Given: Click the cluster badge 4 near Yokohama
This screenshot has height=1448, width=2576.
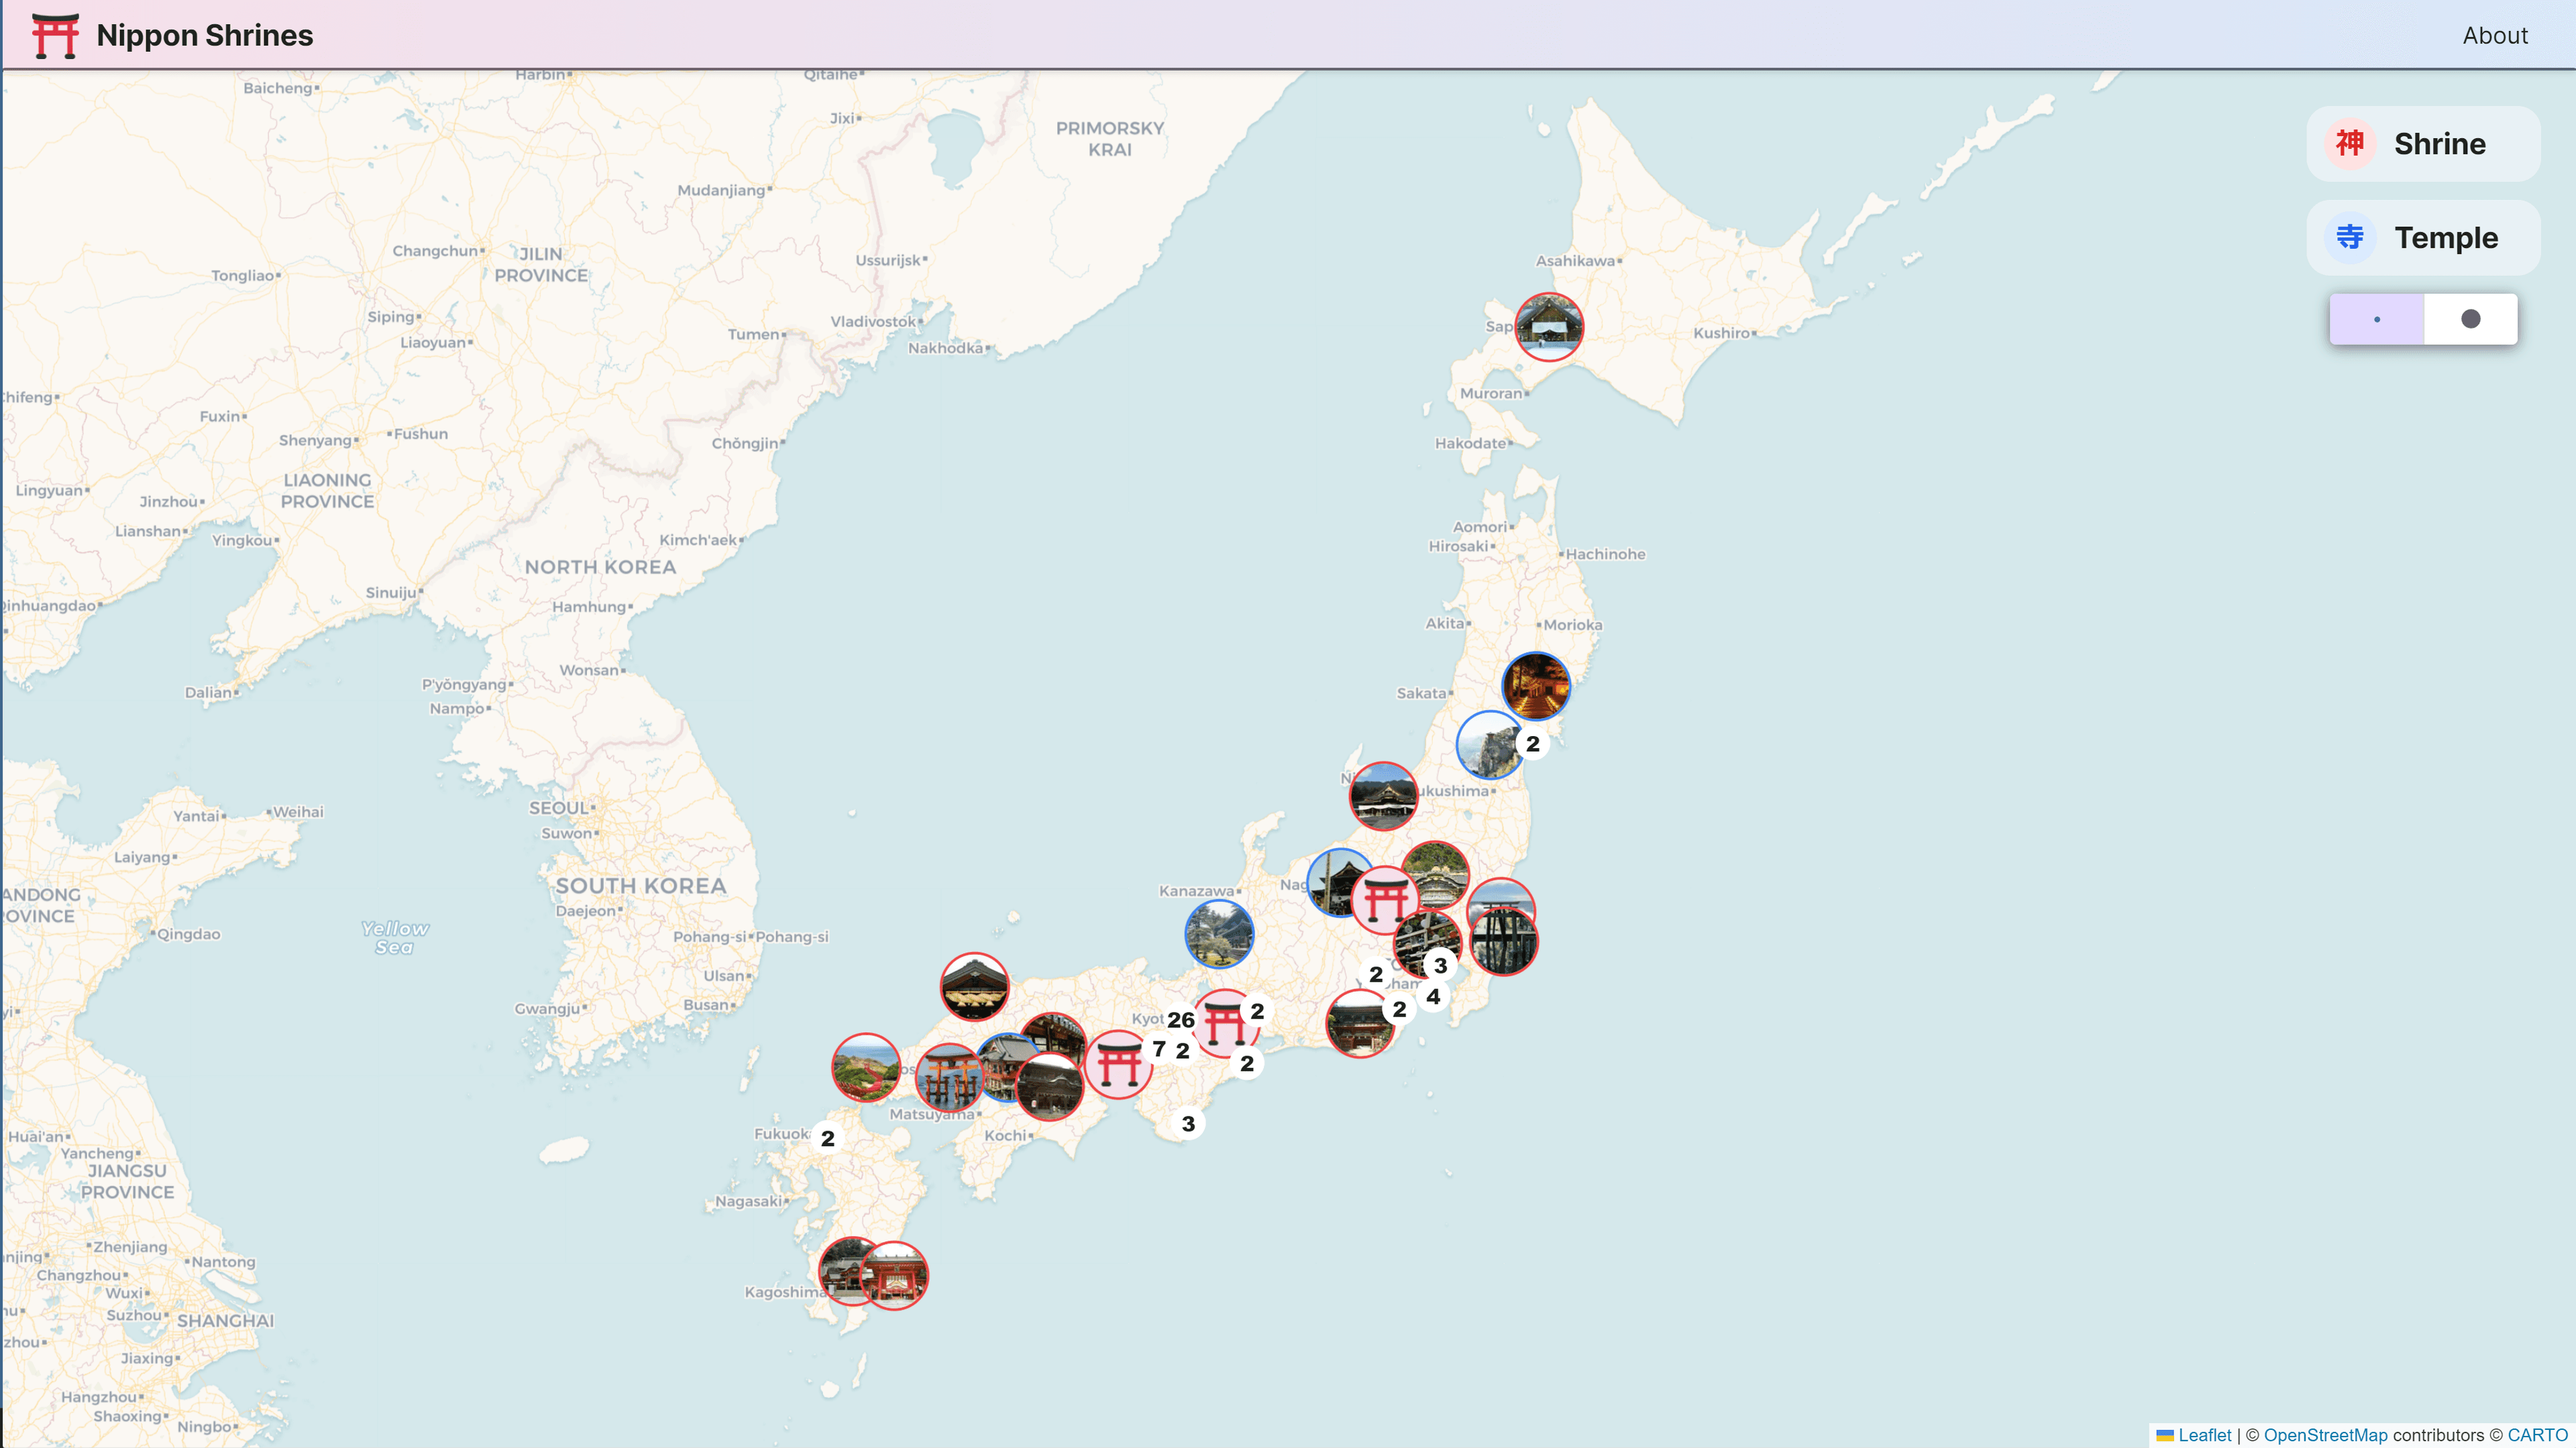Looking at the screenshot, I should (x=1433, y=997).
